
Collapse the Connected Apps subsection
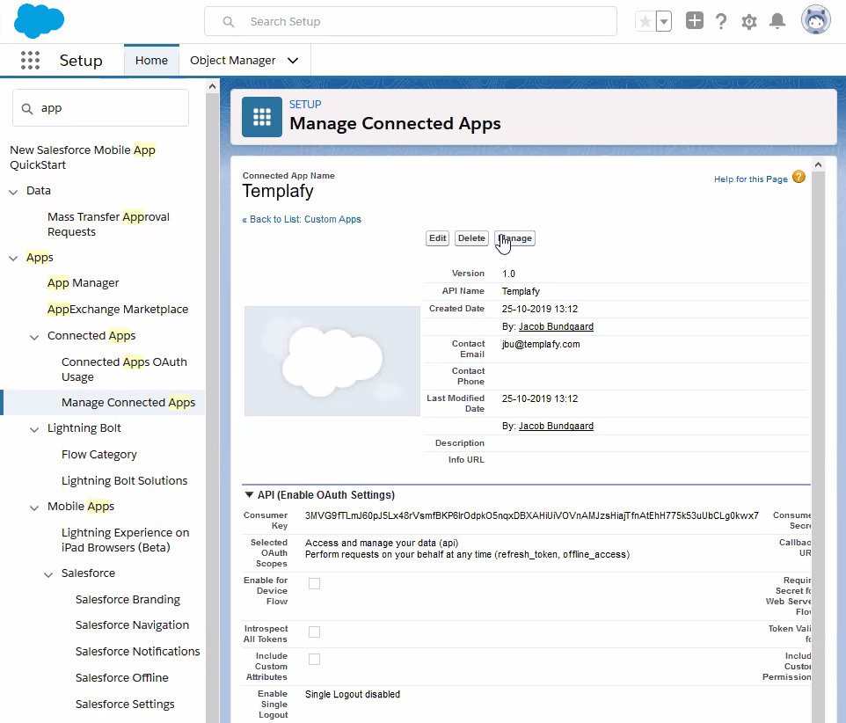pyautogui.click(x=34, y=337)
